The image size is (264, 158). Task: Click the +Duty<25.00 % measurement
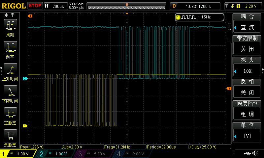click(x=210, y=147)
